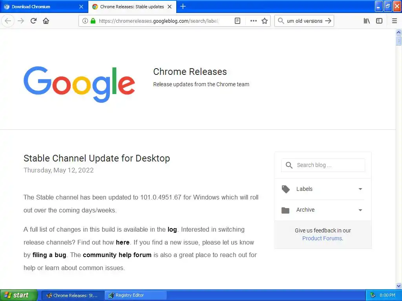Open the Product Forums link
This screenshot has height=301, width=402.
point(322,238)
